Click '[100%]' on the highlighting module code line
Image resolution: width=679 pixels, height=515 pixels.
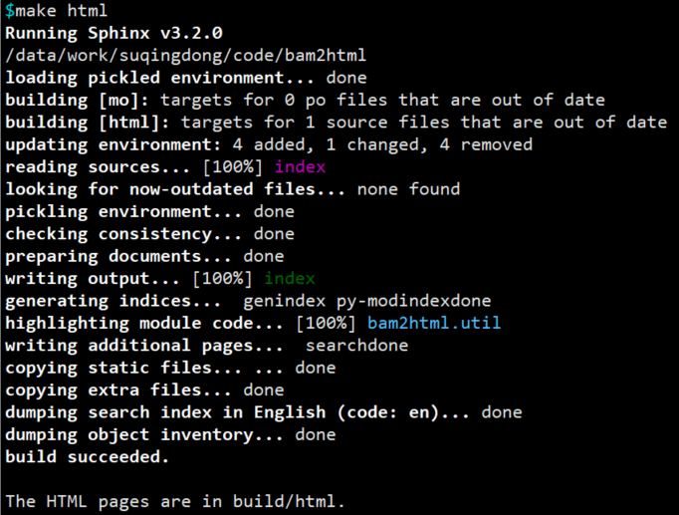coord(327,323)
